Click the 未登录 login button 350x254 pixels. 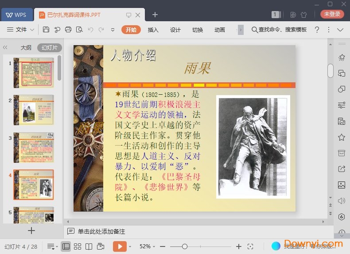tap(332, 14)
